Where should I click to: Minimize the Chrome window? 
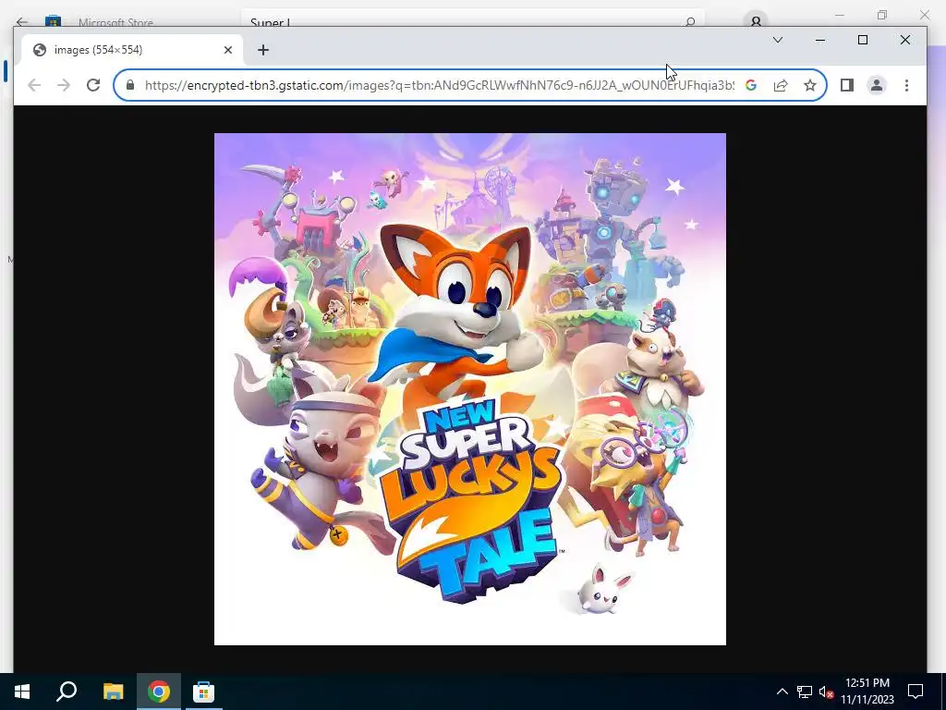[x=820, y=40]
